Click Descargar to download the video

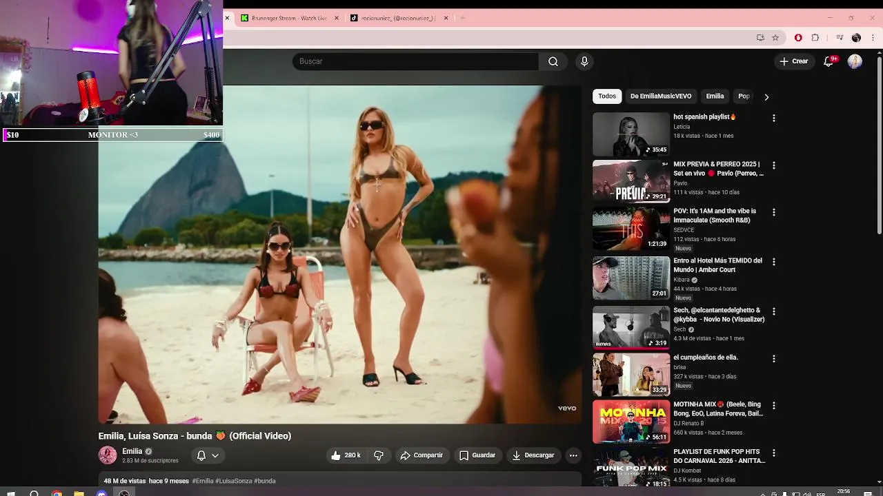tap(533, 455)
